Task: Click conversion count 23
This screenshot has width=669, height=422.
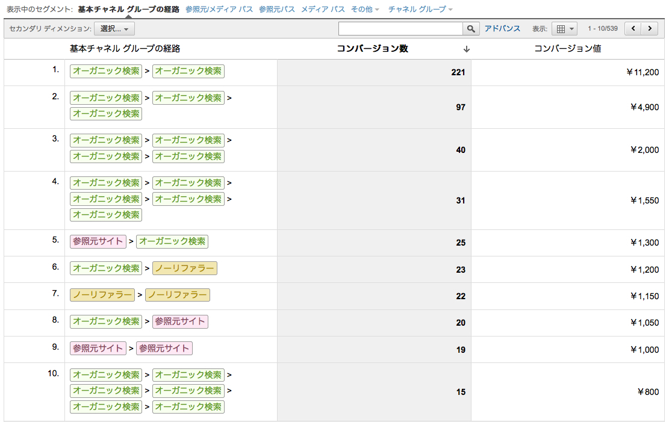Action: pos(461,269)
